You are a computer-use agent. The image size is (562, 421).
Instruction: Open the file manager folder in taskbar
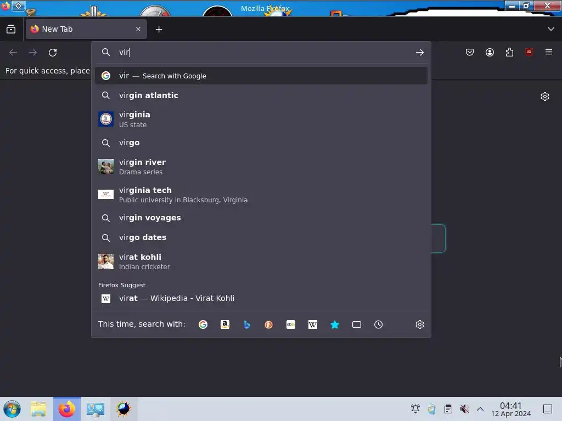point(38,409)
